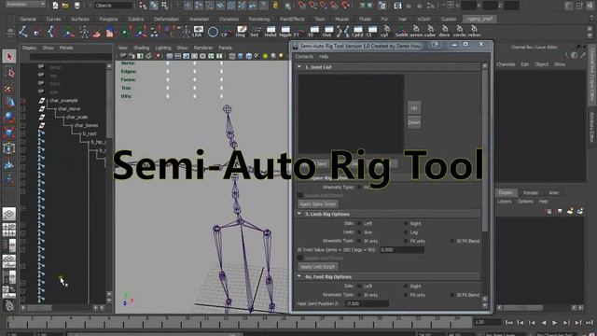Image resolution: width=597 pixels, height=336 pixels.
Task: Open the Custom shelf tab
Action: pos(448,19)
